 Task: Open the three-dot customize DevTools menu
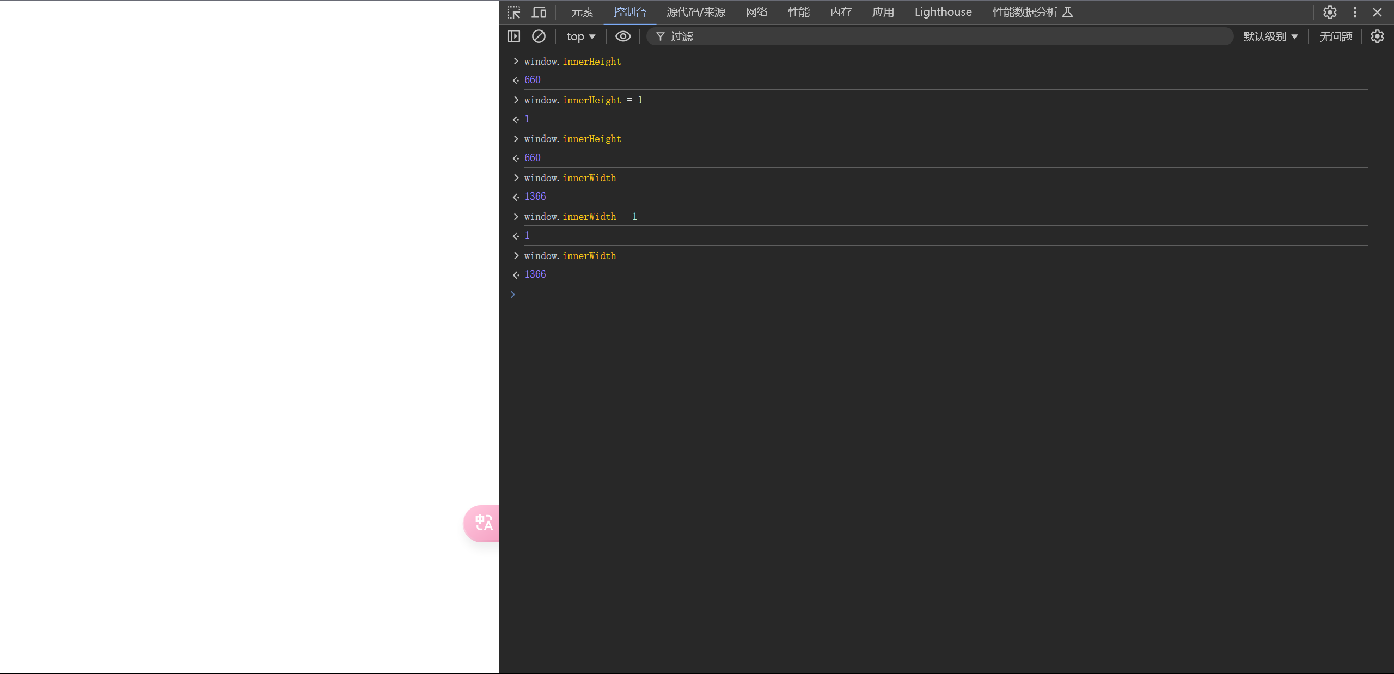tap(1355, 12)
